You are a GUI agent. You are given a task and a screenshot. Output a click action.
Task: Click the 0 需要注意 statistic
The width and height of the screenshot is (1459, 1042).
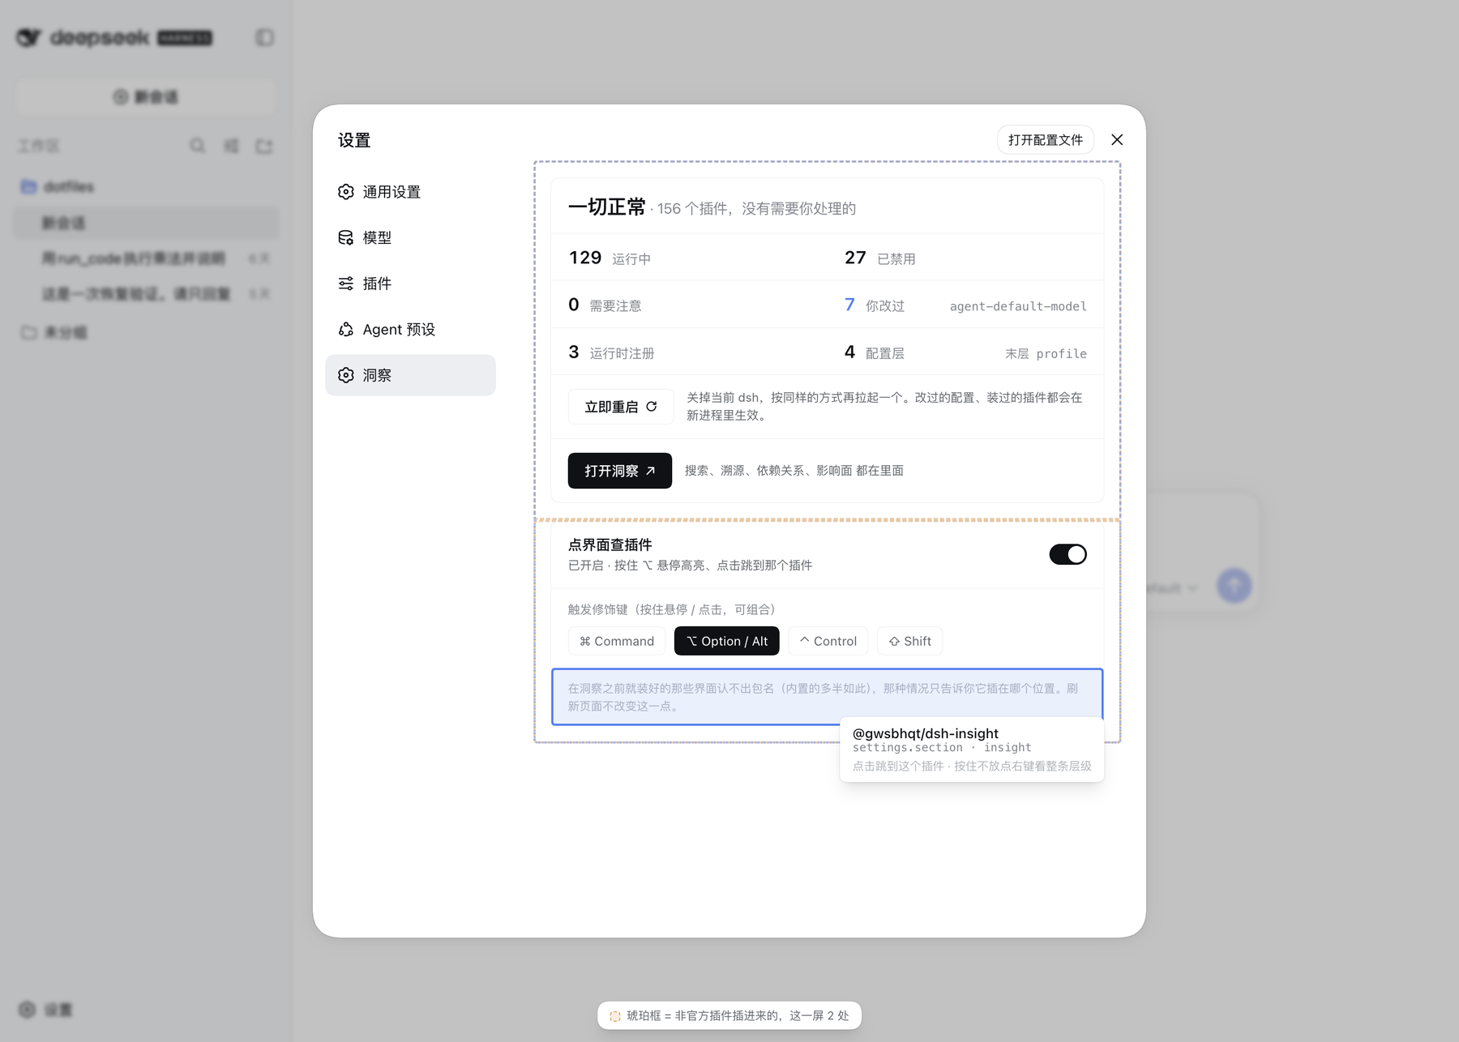605,305
